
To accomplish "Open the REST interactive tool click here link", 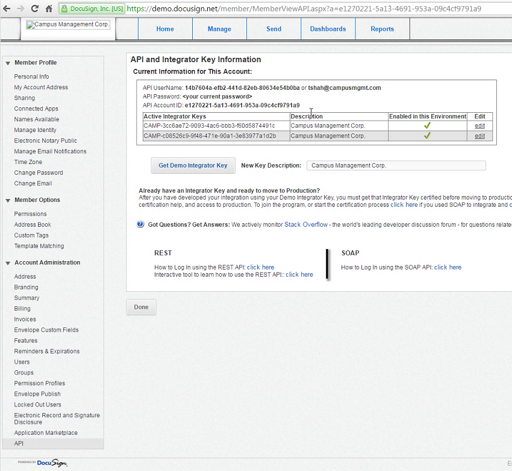I will pyautogui.click(x=299, y=274).
